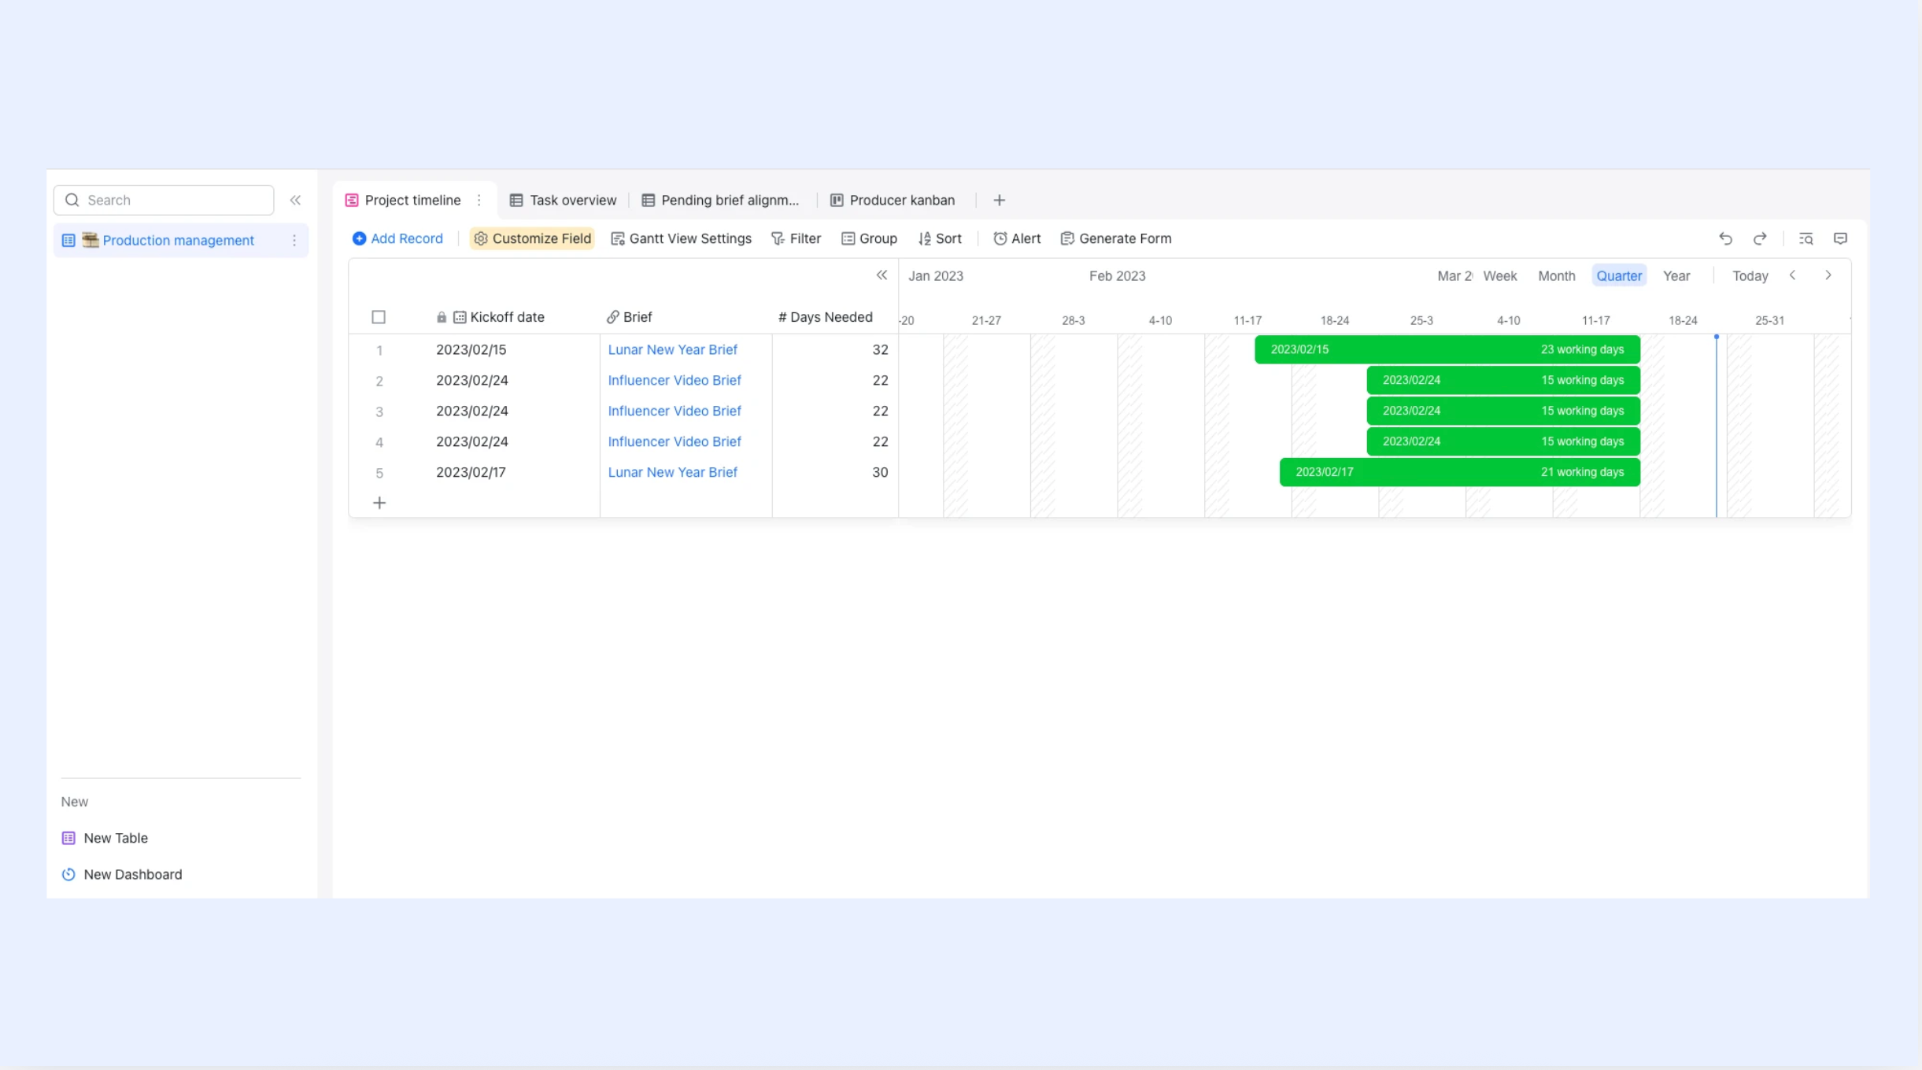Viewport: 1922px width, 1070px height.
Task: Open Influencer Video Brief in row 3
Action: [x=674, y=411]
